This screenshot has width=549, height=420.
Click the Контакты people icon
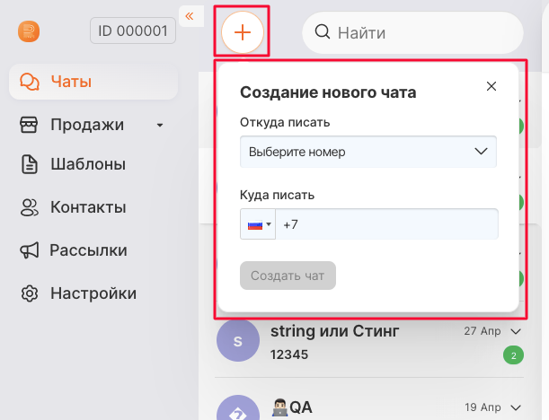(31, 207)
